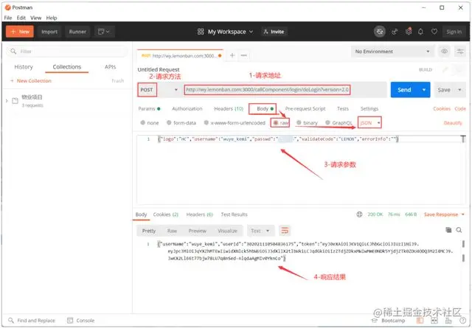
Task: Open the Help menu
Action: pyautogui.click(x=52, y=18)
